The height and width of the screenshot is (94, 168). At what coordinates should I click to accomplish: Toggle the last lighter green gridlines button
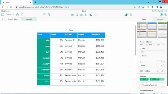point(162,79)
